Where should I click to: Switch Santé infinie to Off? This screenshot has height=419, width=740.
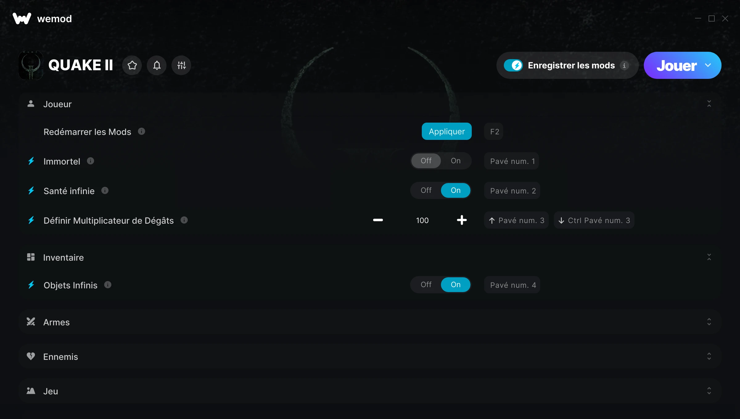(426, 190)
